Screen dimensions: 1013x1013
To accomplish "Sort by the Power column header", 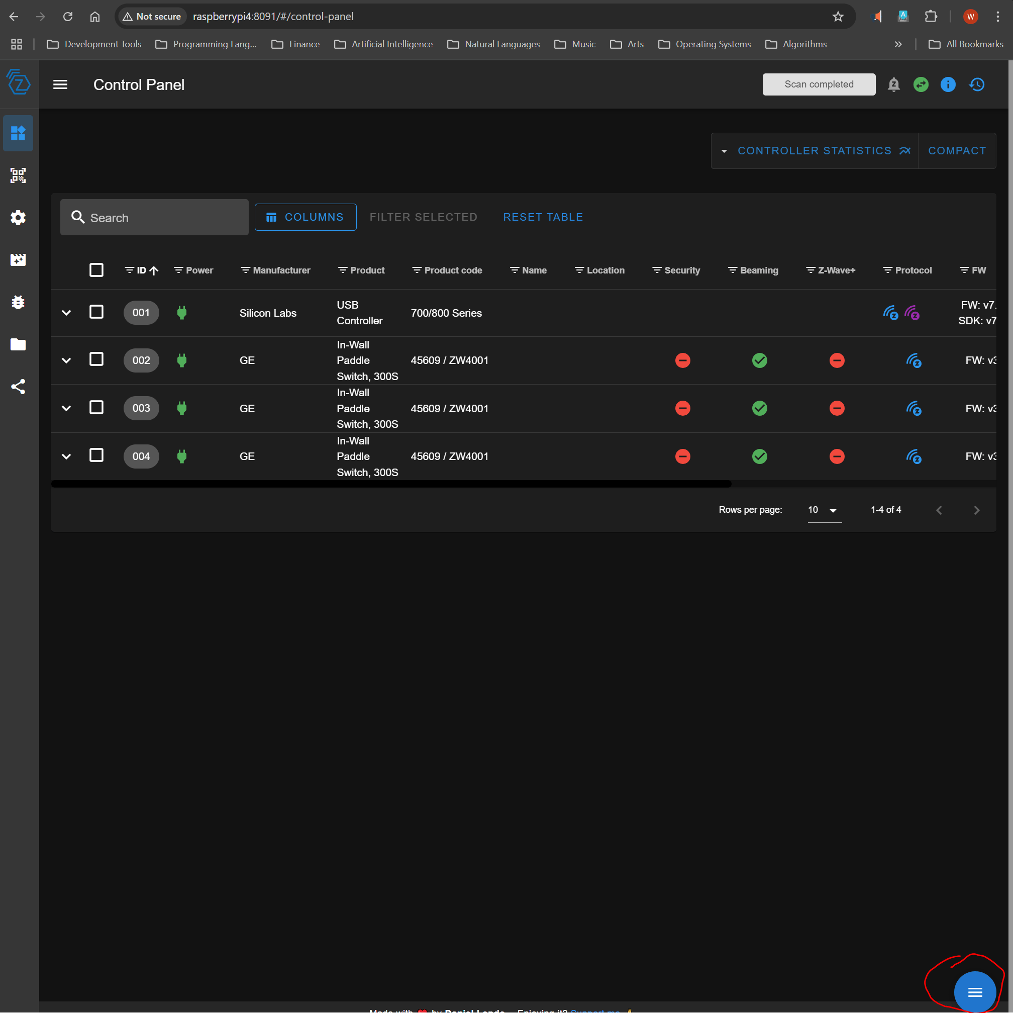I will tap(199, 270).
